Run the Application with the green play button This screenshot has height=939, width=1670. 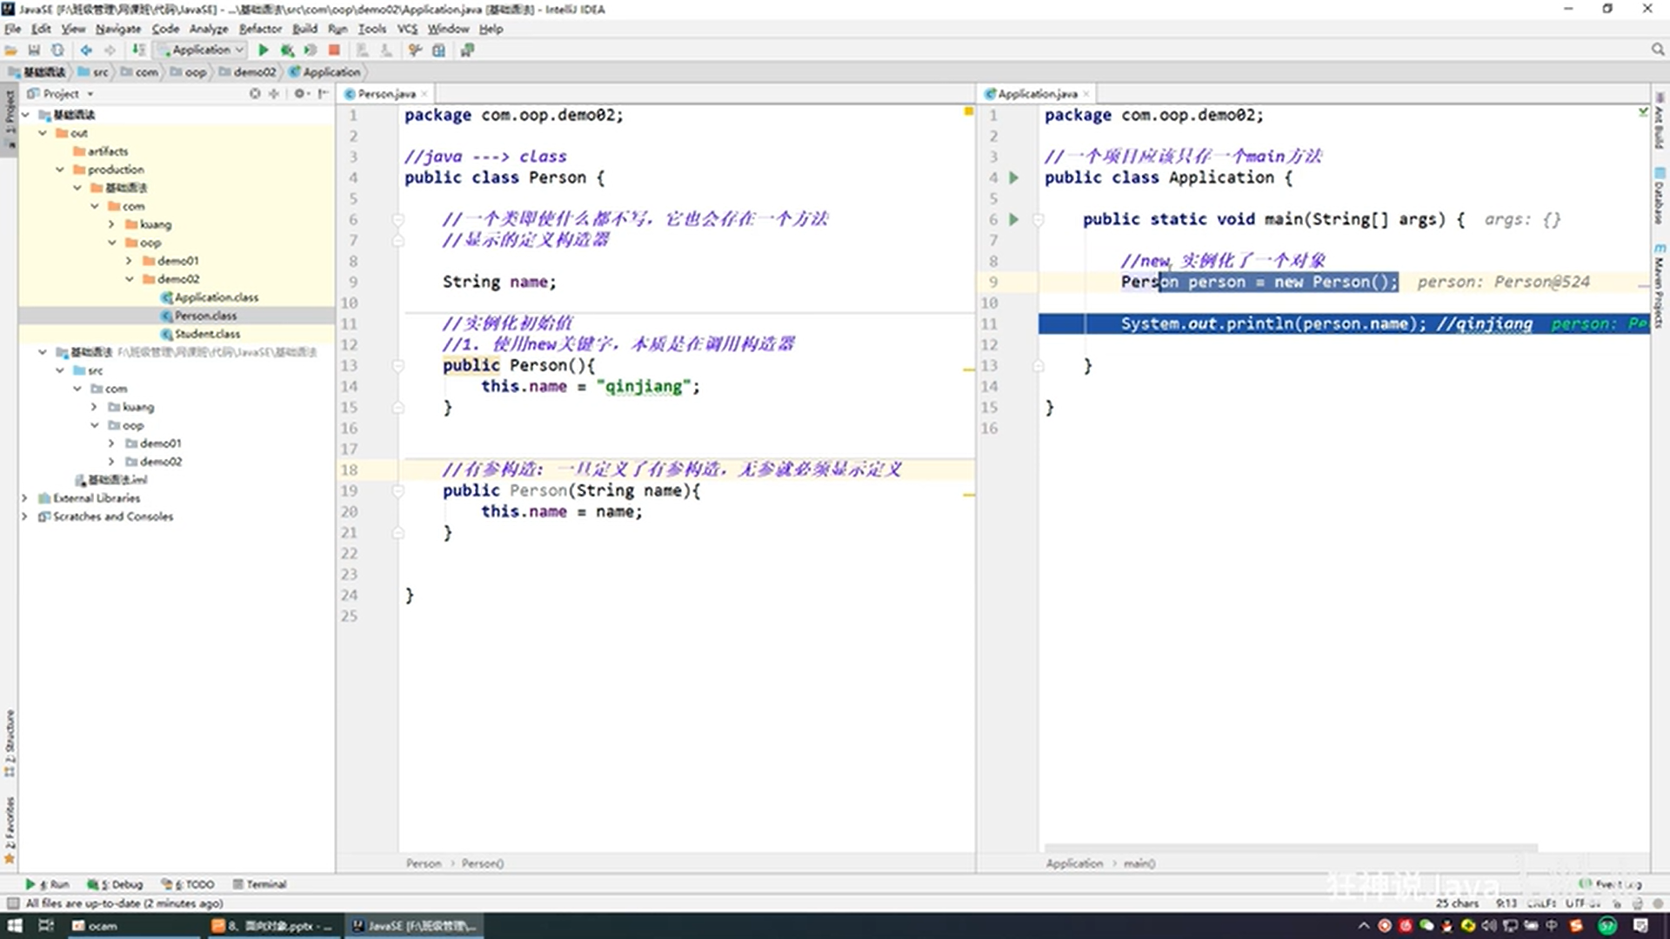coord(264,50)
